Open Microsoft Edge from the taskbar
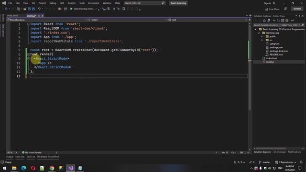This screenshot has width=306, height=172. click(x=23, y=168)
